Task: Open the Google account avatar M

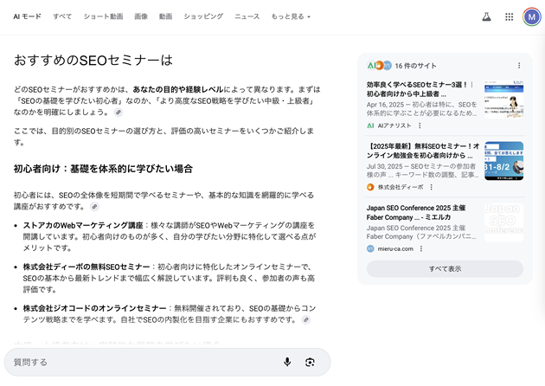Action: tap(531, 16)
